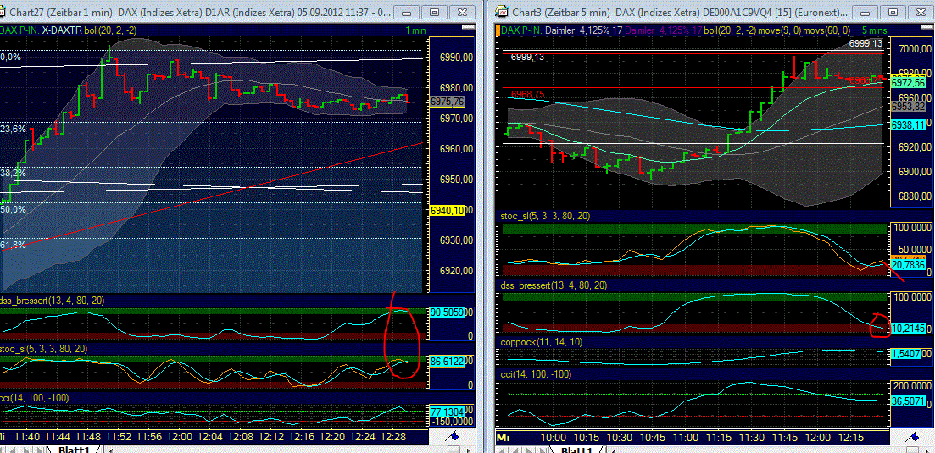
Task: Close the Chart27 window
Action: [460, 12]
